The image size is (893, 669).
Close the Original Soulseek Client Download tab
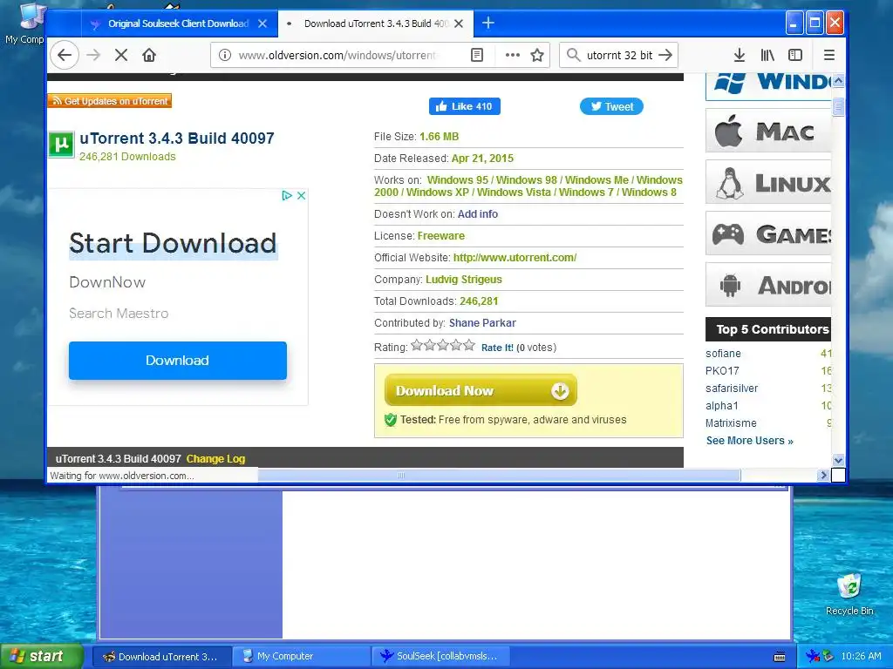[262, 24]
